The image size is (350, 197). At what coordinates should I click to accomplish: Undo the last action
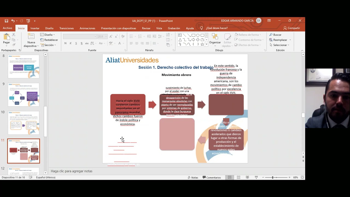(13, 21)
